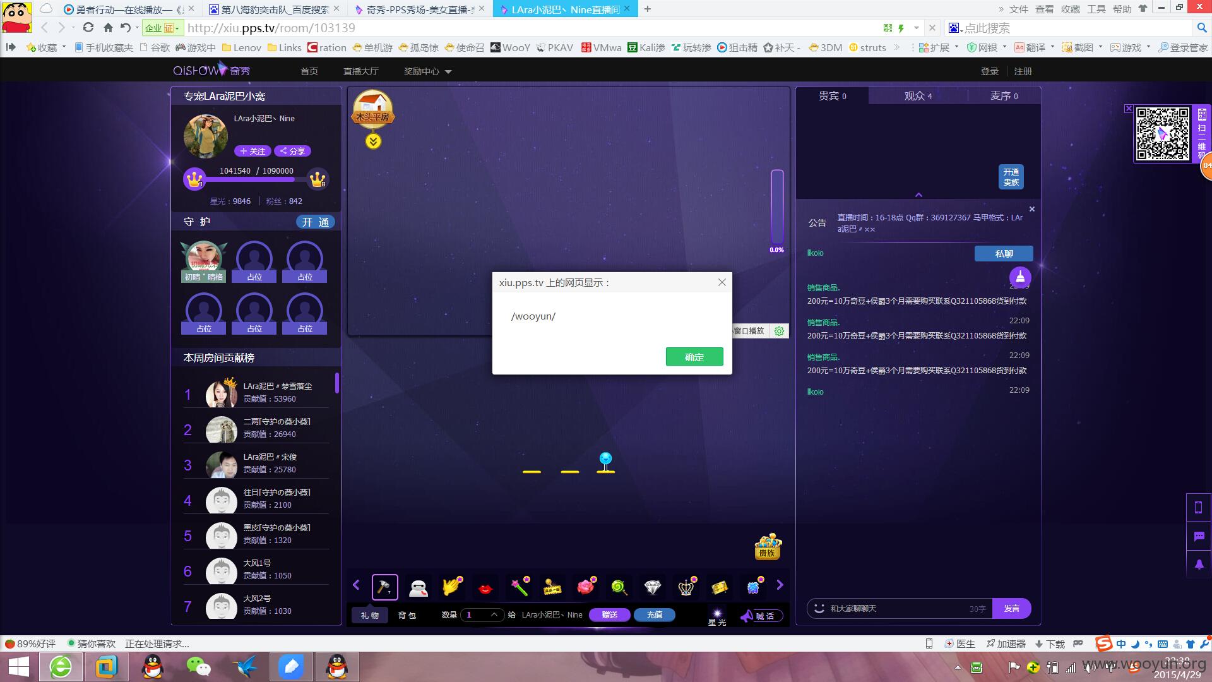Click the 注册 register link
Viewport: 1212px width, 682px height.
click(1023, 71)
